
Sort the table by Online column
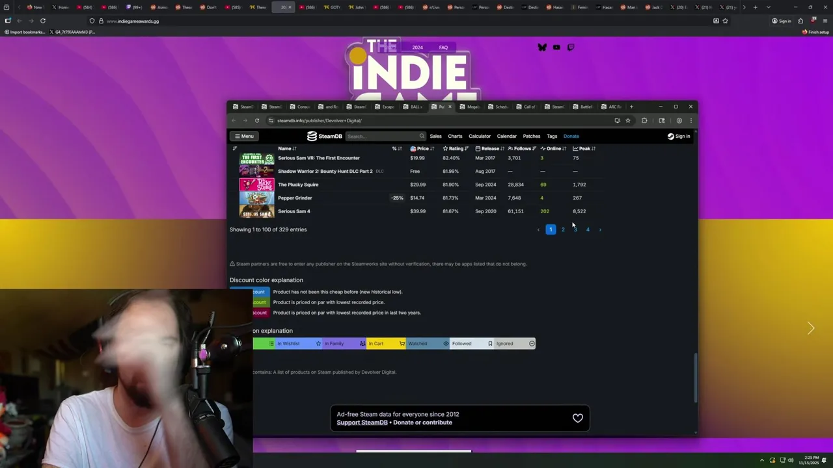553,149
